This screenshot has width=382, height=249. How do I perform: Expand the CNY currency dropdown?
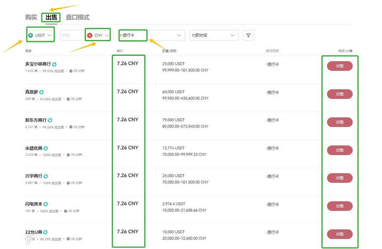107,35
